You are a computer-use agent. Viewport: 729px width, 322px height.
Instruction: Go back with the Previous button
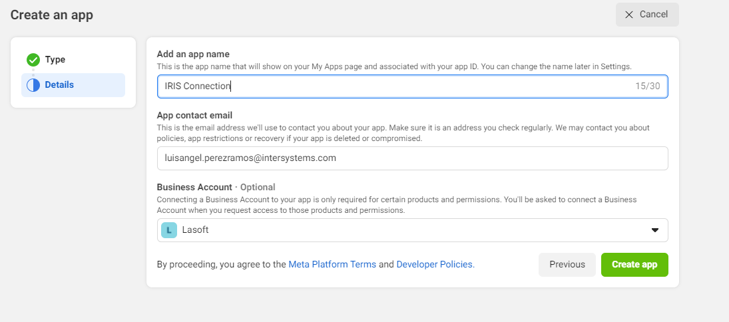pyautogui.click(x=567, y=264)
